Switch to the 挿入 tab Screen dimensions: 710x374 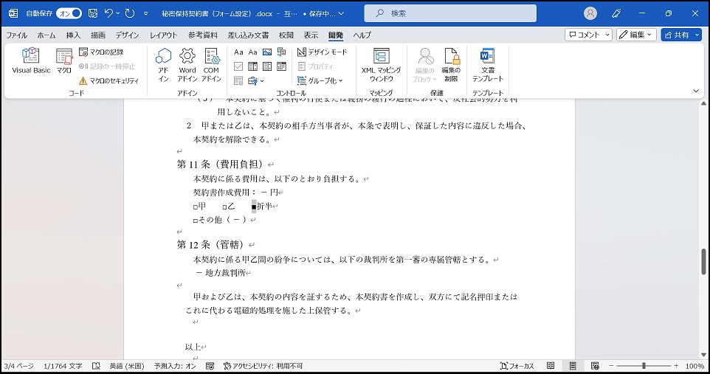click(73, 35)
